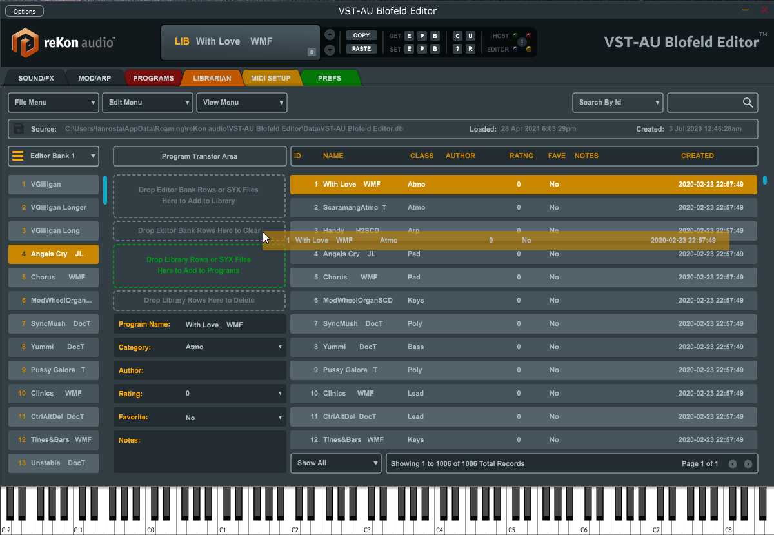774x535 pixels.
Task: Click the GET row P button
Action: [422, 36]
